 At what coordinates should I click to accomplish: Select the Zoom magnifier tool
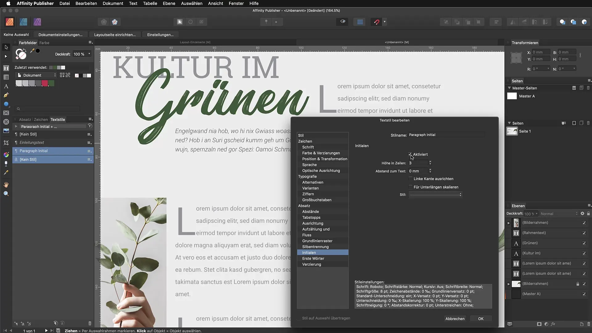pos(6,194)
